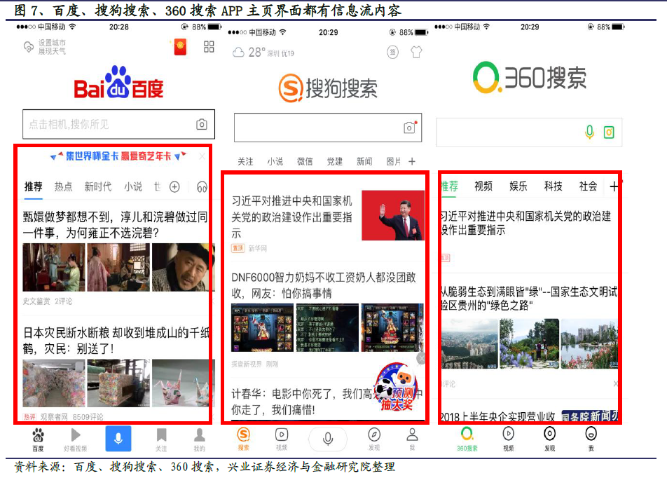Expand Baidu channel list with plus icon
Screen dimensions: 667x478
click(175, 186)
